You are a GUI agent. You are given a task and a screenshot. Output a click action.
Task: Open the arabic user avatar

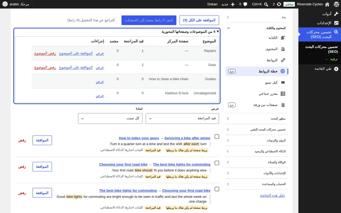pos(5,4)
